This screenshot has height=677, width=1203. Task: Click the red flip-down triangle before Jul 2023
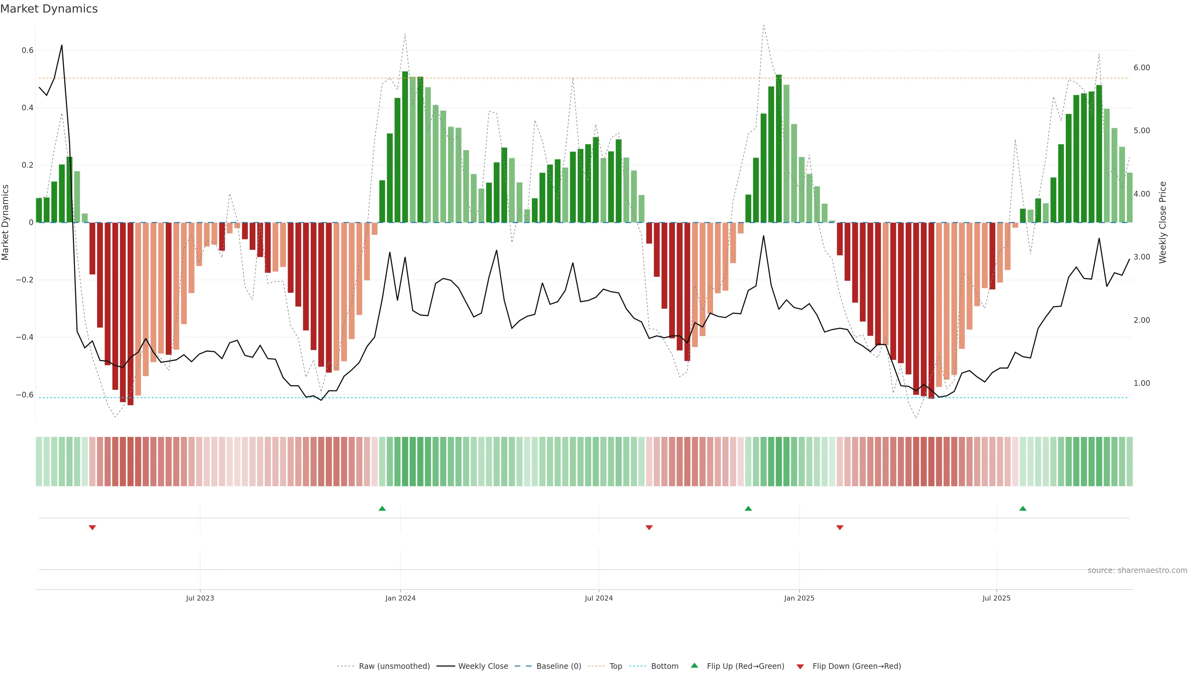tap(92, 527)
